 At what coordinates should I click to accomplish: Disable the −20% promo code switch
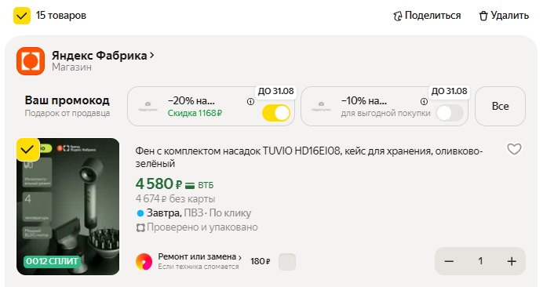(x=276, y=114)
